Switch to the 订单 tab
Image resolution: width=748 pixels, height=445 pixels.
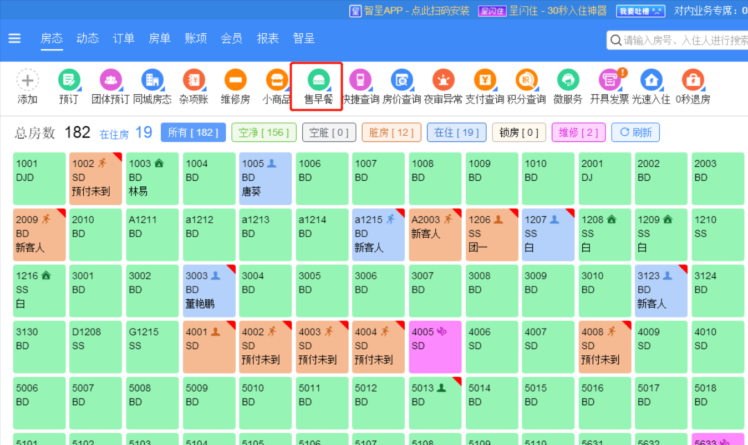[124, 38]
